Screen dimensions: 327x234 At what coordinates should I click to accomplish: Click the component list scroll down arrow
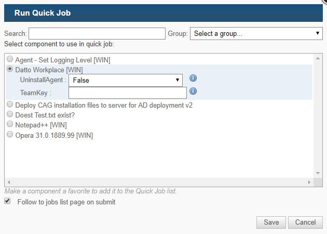pos(318,173)
